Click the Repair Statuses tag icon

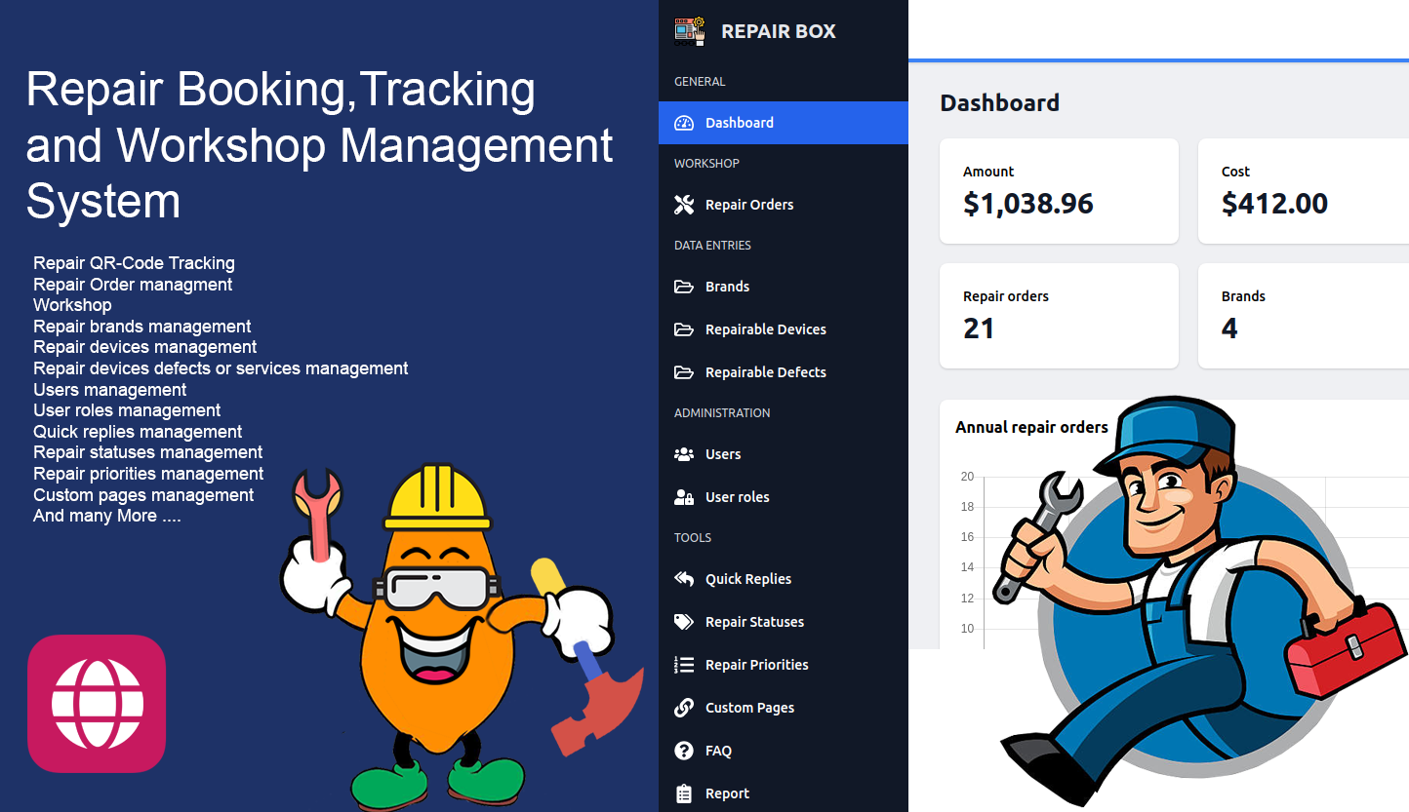click(684, 622)
